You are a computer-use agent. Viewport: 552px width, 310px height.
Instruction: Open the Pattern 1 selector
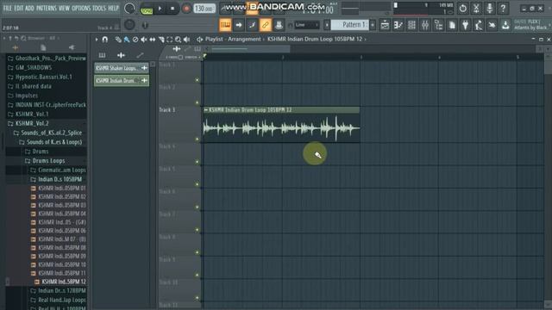point(350,25)
